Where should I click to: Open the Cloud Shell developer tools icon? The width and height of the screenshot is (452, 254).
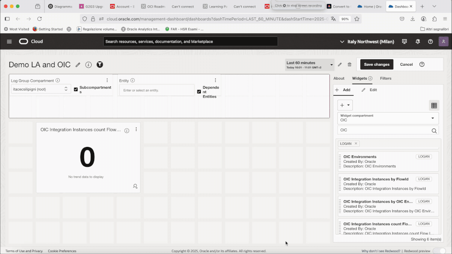(x=405, y=41)
